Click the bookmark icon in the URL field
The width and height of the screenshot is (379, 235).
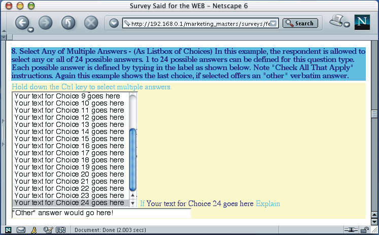click(x=127, y=23)
